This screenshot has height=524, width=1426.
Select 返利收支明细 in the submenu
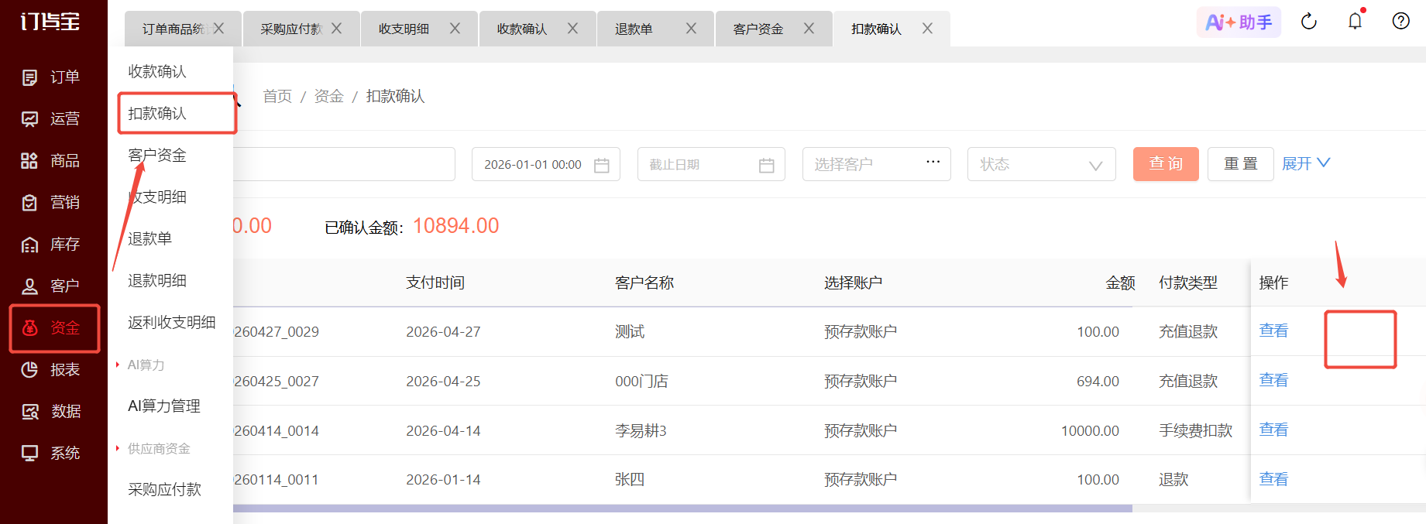172,322
